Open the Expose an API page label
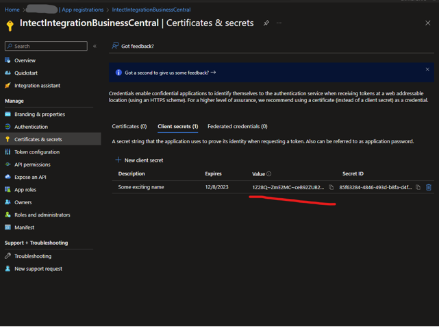 pyautogui.click(x=30, y=177)
